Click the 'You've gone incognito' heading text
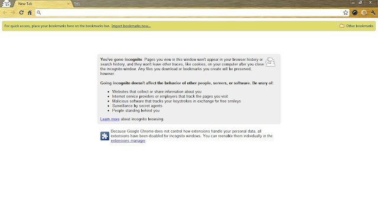378x224 pixels. [121, 60]
